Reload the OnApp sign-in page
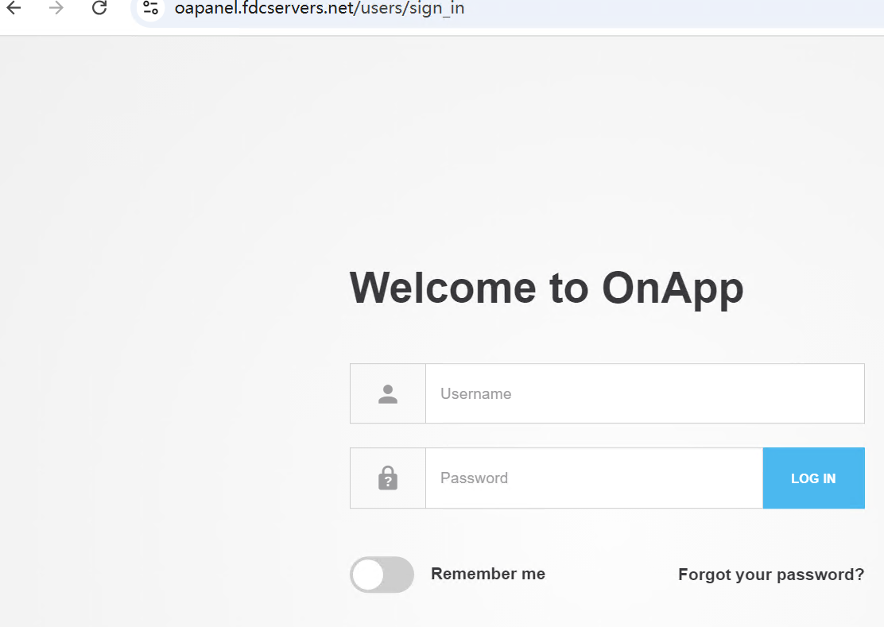Viewport: 884px width, 627px height. click(x=99, y=9)
